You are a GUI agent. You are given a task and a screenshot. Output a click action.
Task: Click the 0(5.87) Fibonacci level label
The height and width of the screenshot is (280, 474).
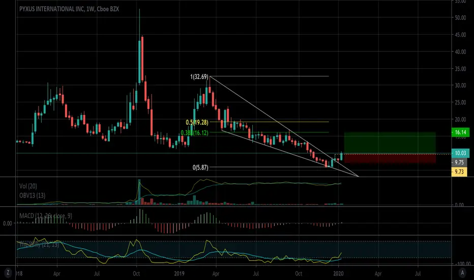[x=200, y=167]
